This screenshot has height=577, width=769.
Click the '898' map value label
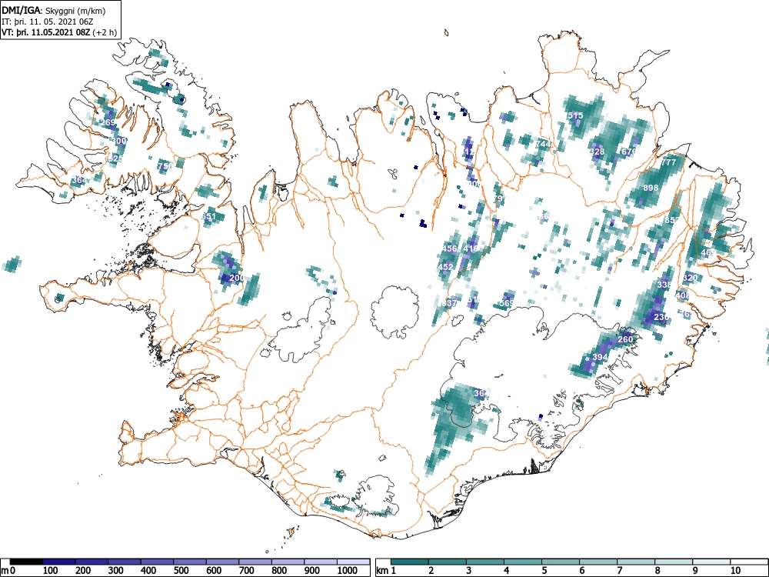651,188
